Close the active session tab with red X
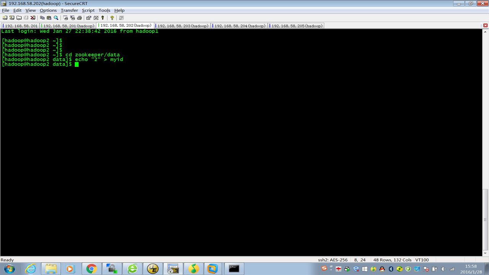This screenshot has width=489, height=275. click(x=486, y=26)
